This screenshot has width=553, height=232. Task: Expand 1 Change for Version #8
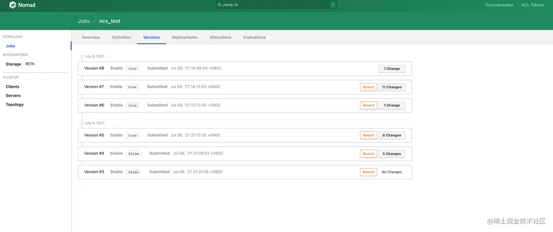pos(392,69)
